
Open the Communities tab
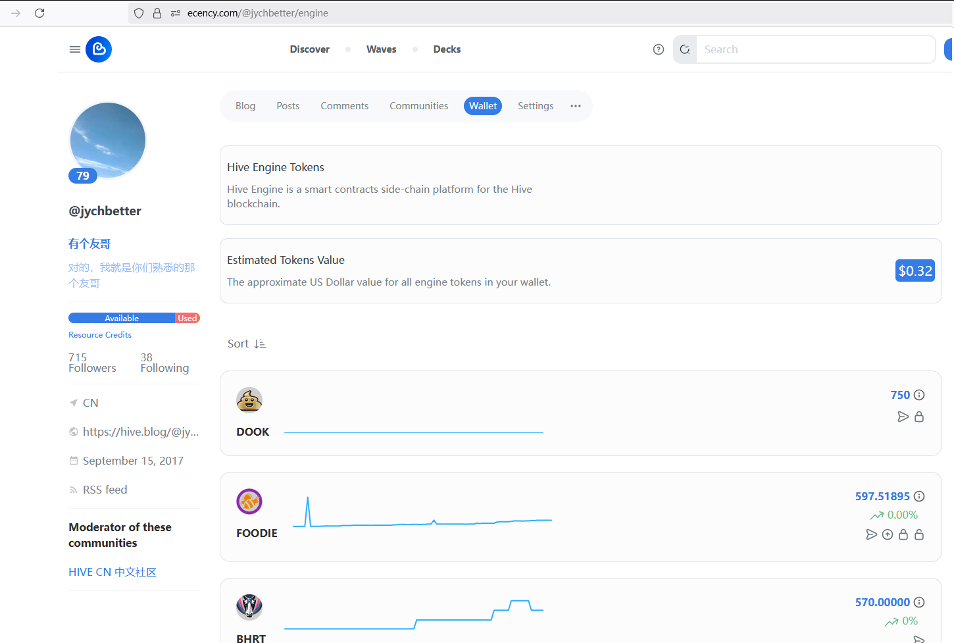(419, 106)
